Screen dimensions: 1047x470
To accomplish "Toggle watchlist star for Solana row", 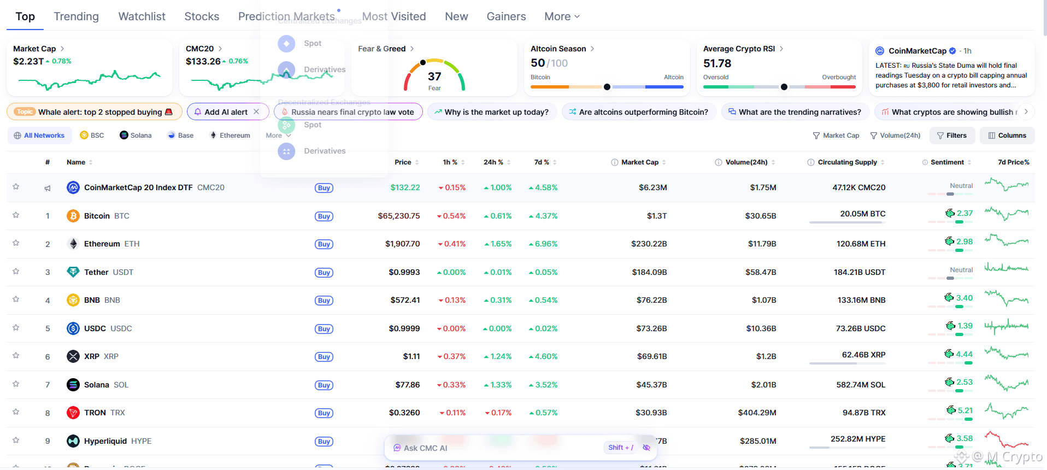I will [x=16, y=384].
